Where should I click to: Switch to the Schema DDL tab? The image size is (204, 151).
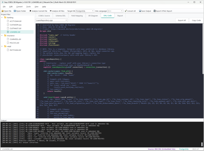(61, 16)
